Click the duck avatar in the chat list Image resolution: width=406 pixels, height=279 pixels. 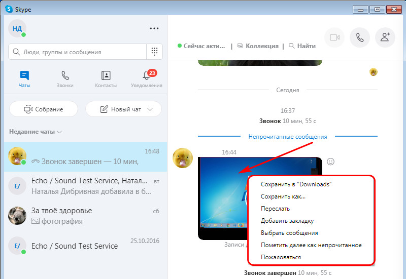click(x=17, y=156)
